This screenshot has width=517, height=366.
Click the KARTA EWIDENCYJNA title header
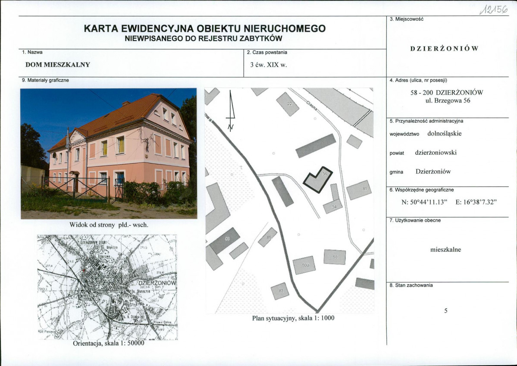click(x=207, y=29)
